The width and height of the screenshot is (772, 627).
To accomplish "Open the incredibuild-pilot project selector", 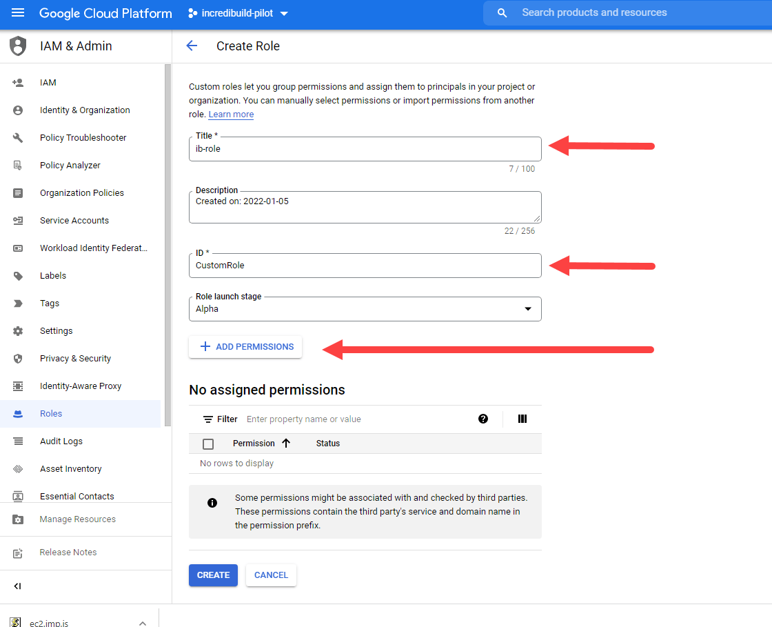I will (238, 13).
